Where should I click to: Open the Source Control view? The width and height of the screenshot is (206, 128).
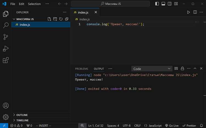[6, 37]
